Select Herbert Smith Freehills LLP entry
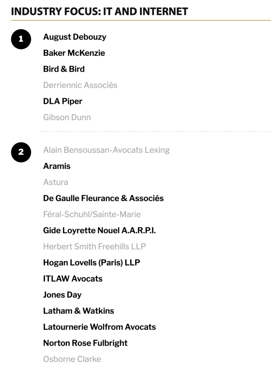The width and height of the screenshot is (271, 371). click(94, 246)
